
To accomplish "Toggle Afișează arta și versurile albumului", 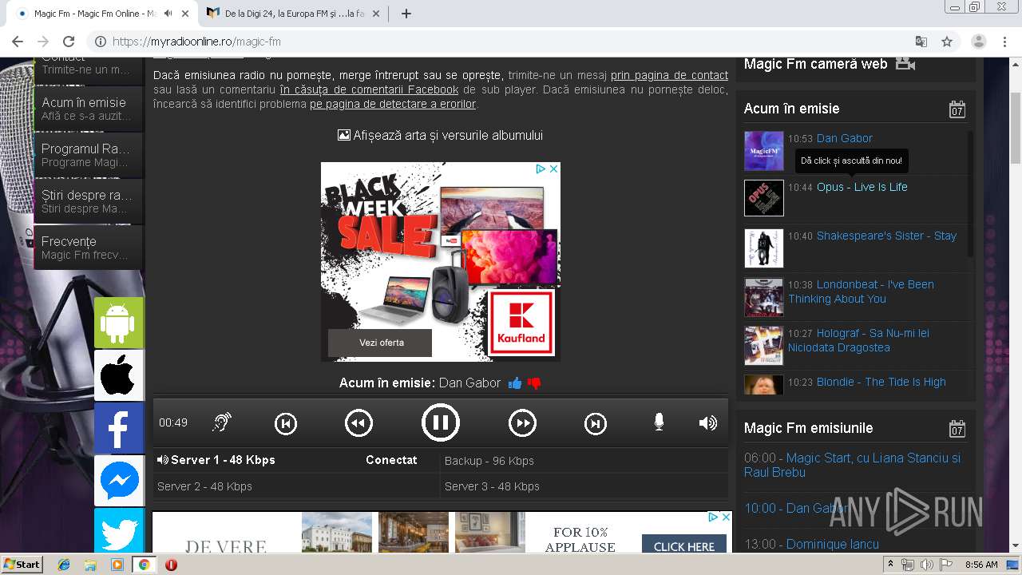I will [x=440, y=136].
